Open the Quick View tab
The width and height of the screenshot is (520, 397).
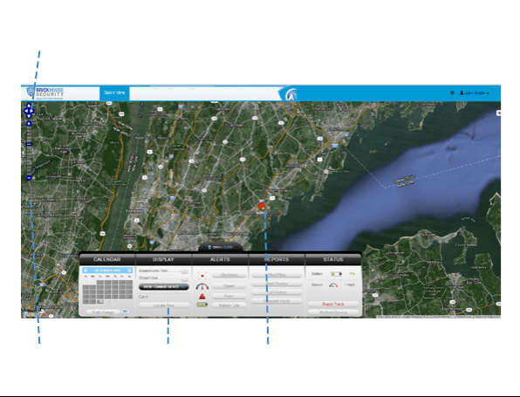(x=114, y=92)
